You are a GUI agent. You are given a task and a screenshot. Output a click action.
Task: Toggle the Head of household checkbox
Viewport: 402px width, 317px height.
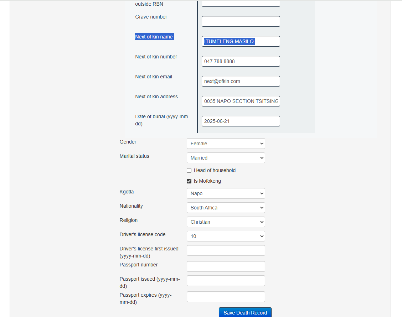click(x=189, y=171)
